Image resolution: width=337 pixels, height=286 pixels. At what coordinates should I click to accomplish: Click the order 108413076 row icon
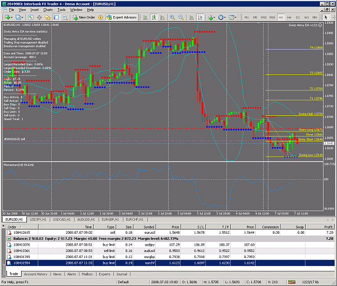(9, 245)
